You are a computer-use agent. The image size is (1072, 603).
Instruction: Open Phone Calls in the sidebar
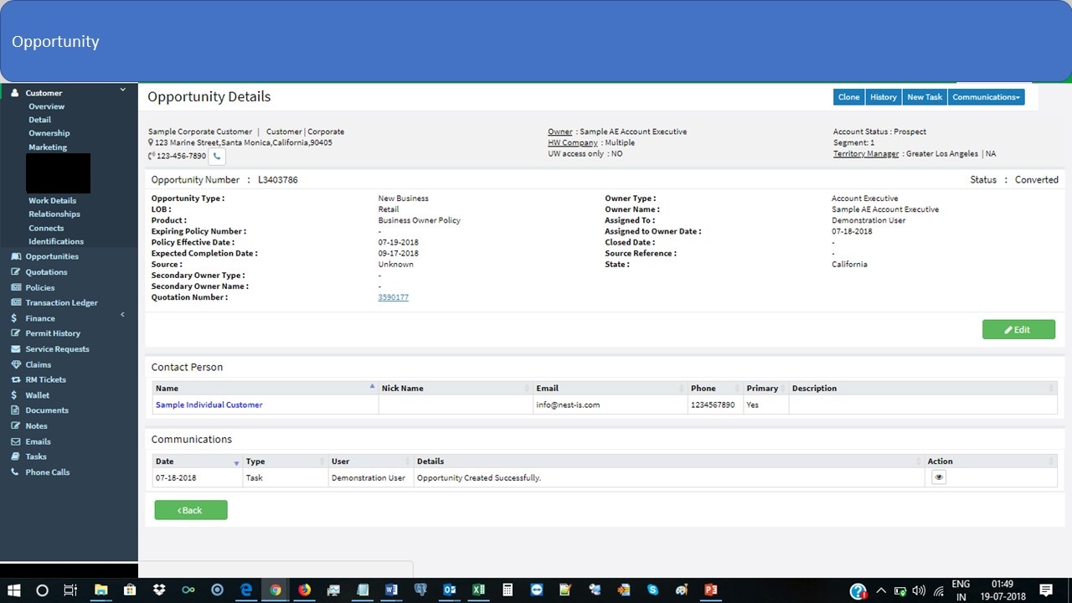(x=47, y=472)
